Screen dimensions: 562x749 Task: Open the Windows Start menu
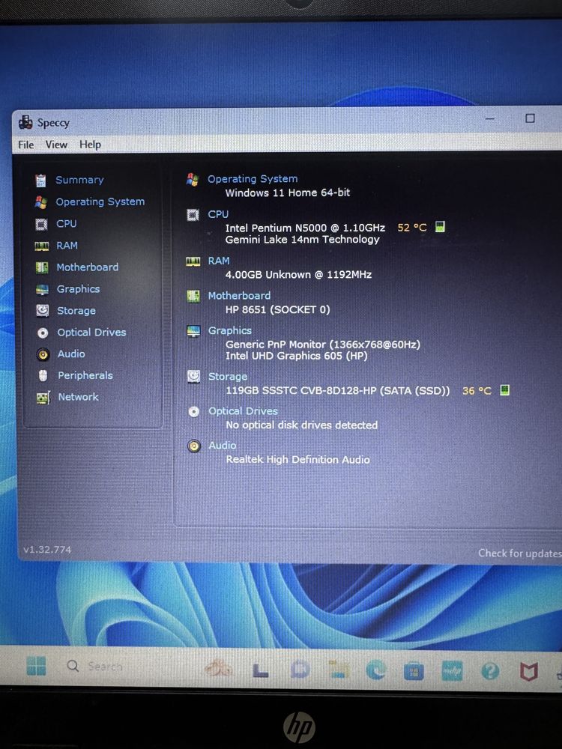[x=36, y=666]
